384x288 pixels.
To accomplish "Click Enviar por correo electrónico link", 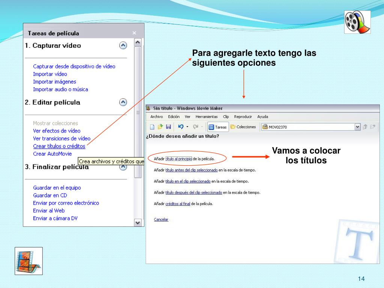I will click(x=66, y=203).
